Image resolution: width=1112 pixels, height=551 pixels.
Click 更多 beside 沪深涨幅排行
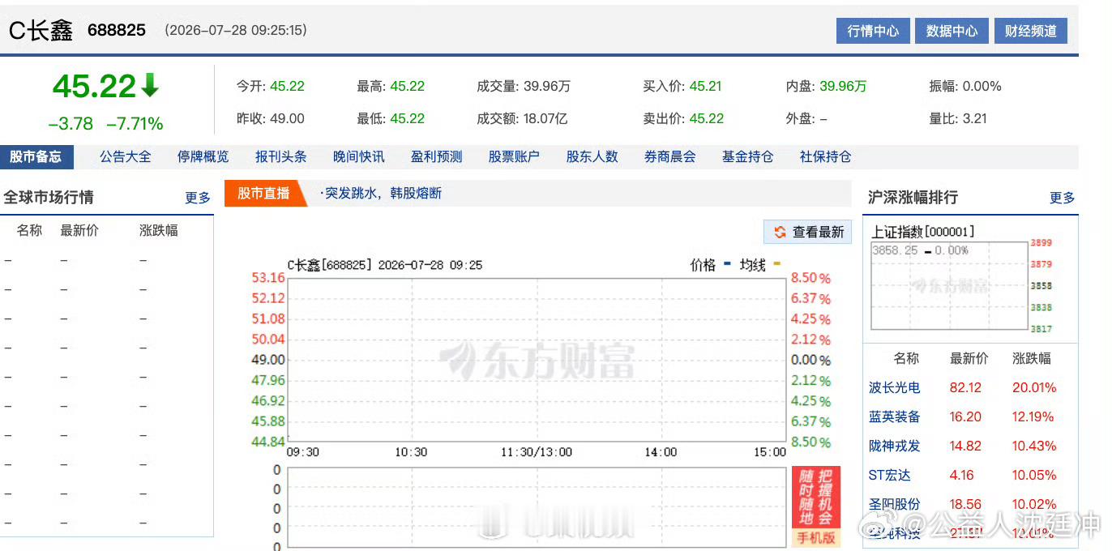coord(1063,198)
